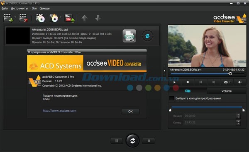Click the clip trim end marker
Viewport: 249px width, 152px height.
coord(244,110)
